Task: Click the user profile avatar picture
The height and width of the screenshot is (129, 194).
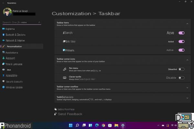Action: tap(7, 12)
